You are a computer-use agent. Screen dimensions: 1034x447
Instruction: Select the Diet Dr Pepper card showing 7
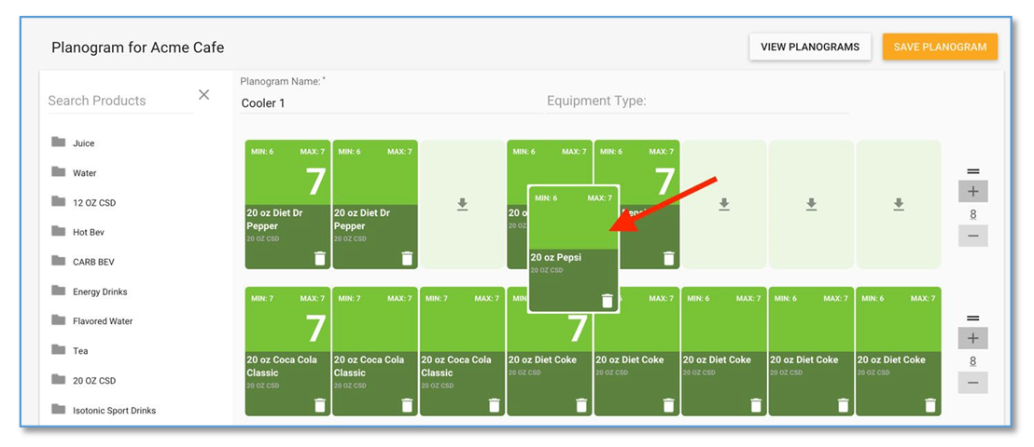click(287, 204)
